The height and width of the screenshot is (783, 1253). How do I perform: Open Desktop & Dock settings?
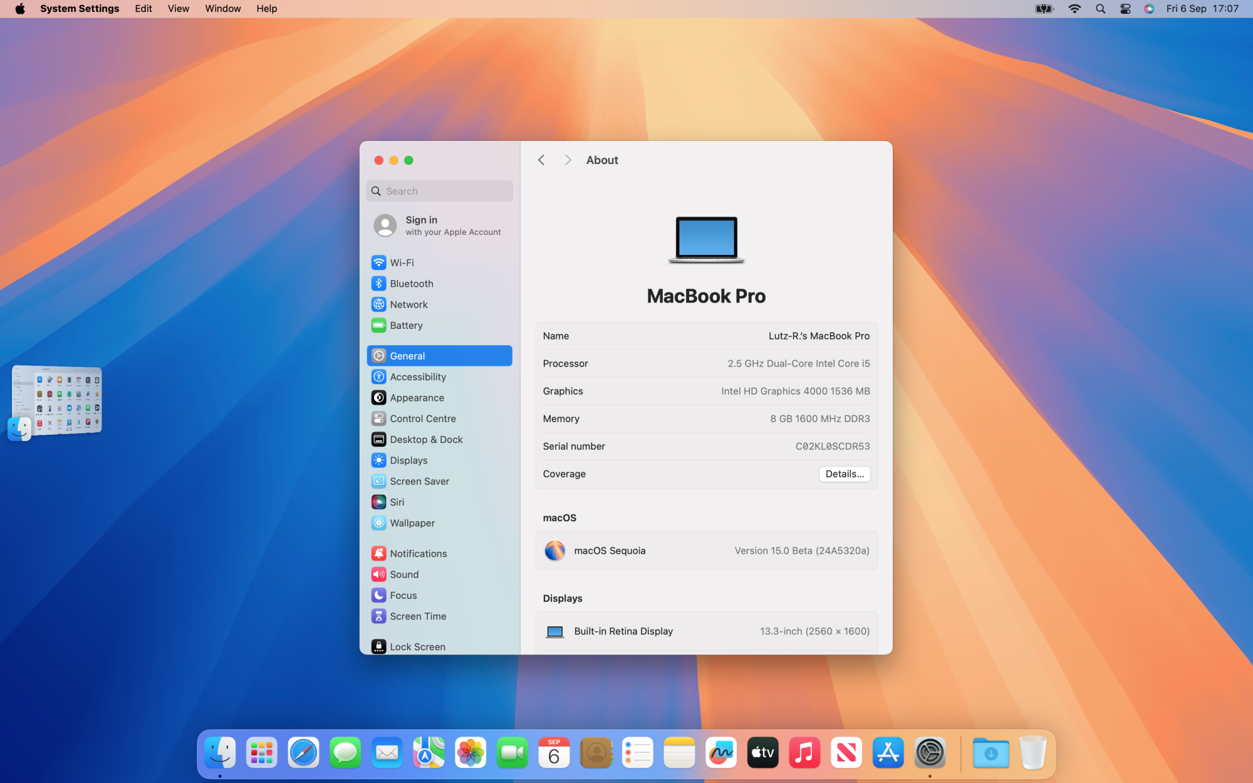tap(439, 439)
